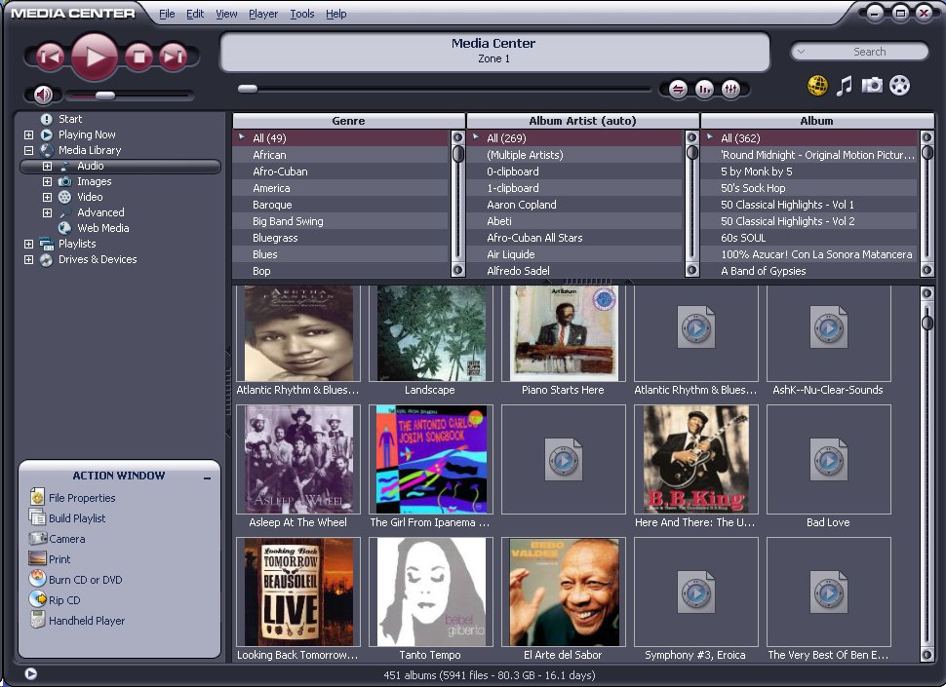Viewport: 946px width, 687px height.
Task: Click the Handheld Player link
Action: click(87, 621)
